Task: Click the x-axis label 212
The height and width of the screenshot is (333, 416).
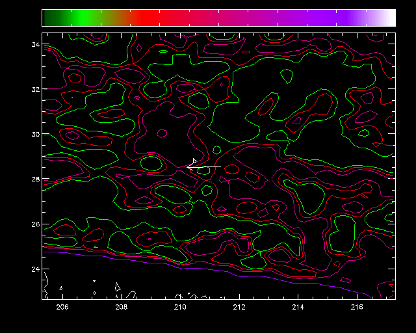Action: pos(239,307)
